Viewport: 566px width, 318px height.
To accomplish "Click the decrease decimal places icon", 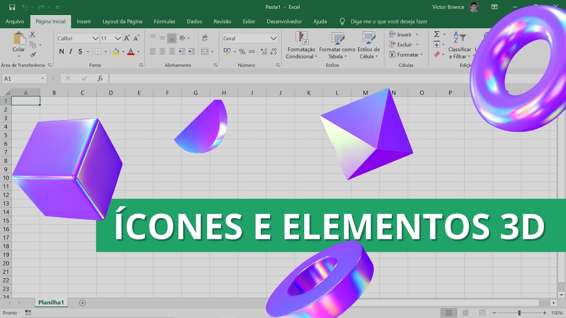I will pos(274,52).
